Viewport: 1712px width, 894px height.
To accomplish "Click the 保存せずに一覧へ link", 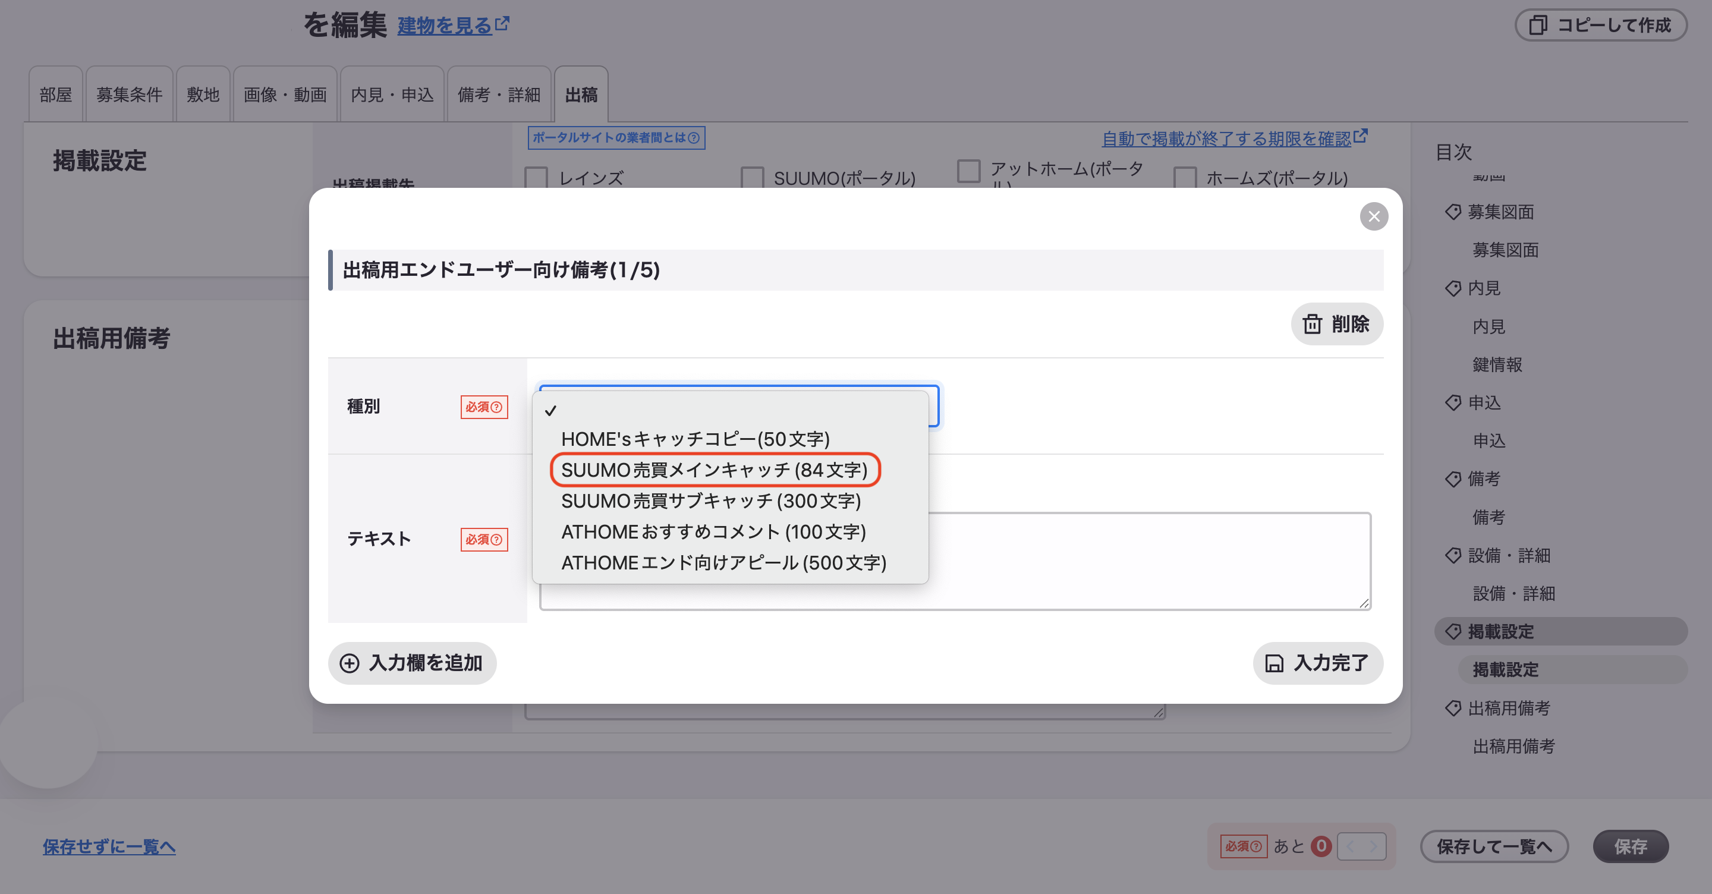I will pos(109,846).
